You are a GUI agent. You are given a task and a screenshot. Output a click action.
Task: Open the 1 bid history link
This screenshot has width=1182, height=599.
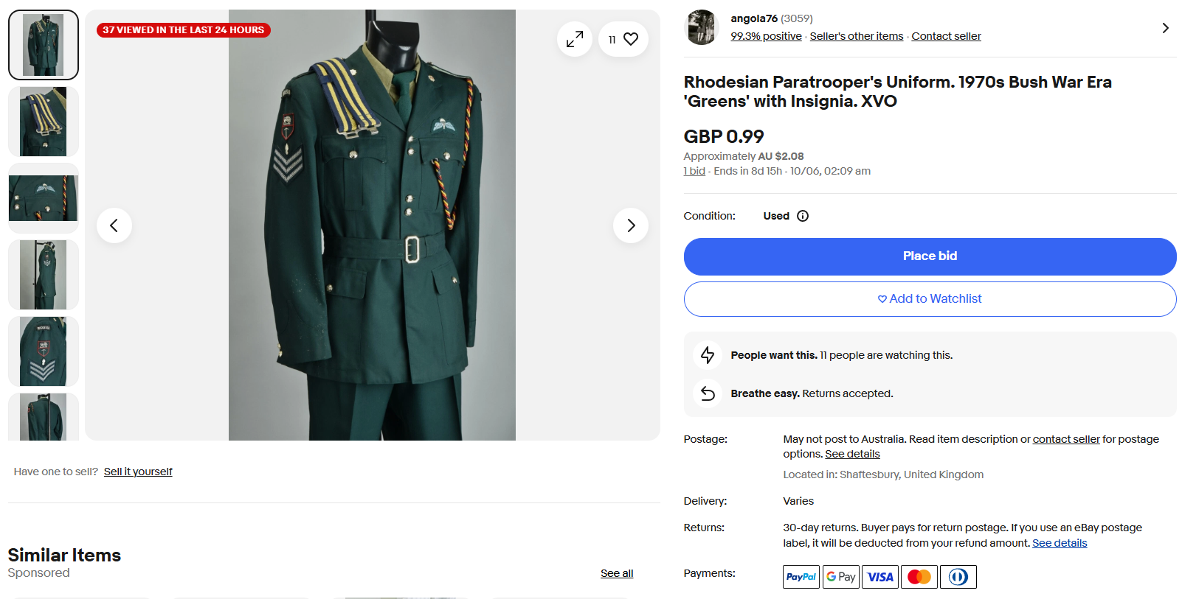pos(694,171)
